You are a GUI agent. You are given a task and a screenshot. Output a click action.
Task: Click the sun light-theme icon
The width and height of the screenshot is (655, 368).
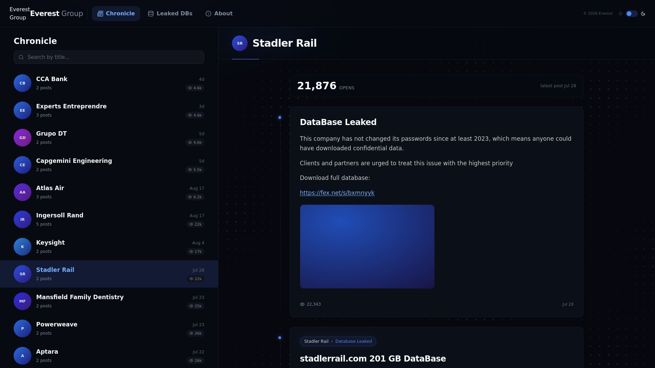point(621,14)
